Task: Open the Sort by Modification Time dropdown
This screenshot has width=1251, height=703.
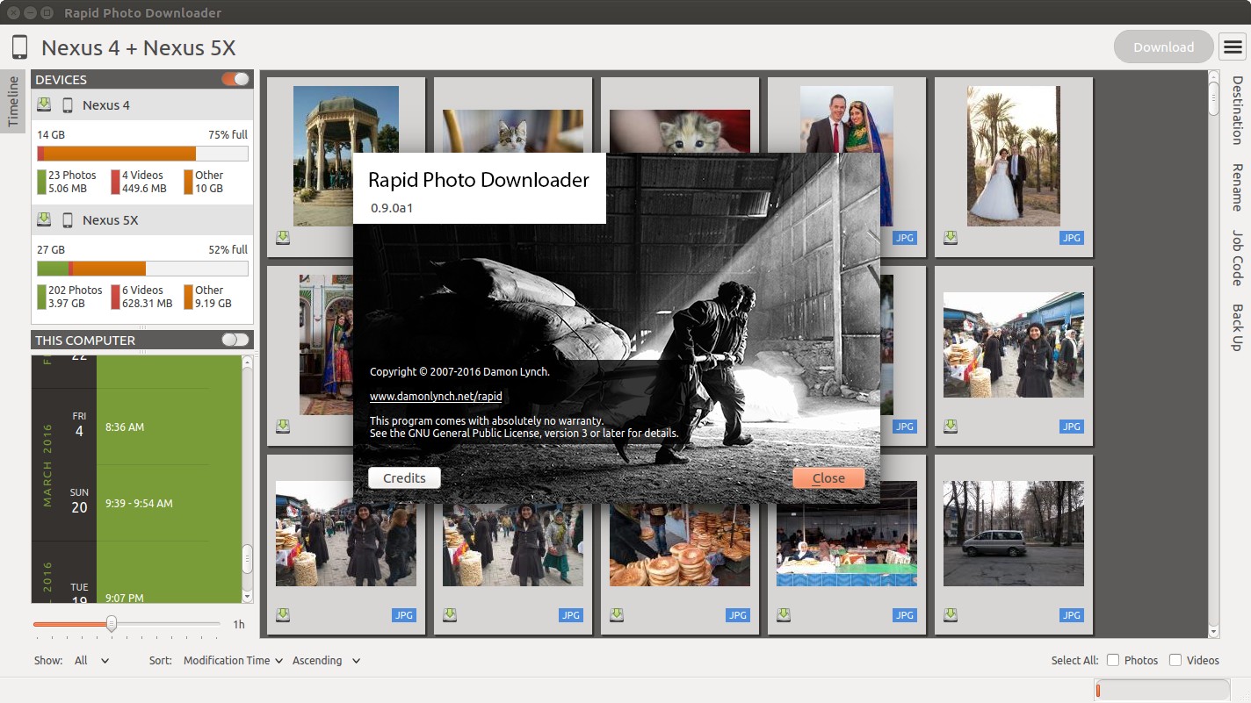Action: point(232,660)
